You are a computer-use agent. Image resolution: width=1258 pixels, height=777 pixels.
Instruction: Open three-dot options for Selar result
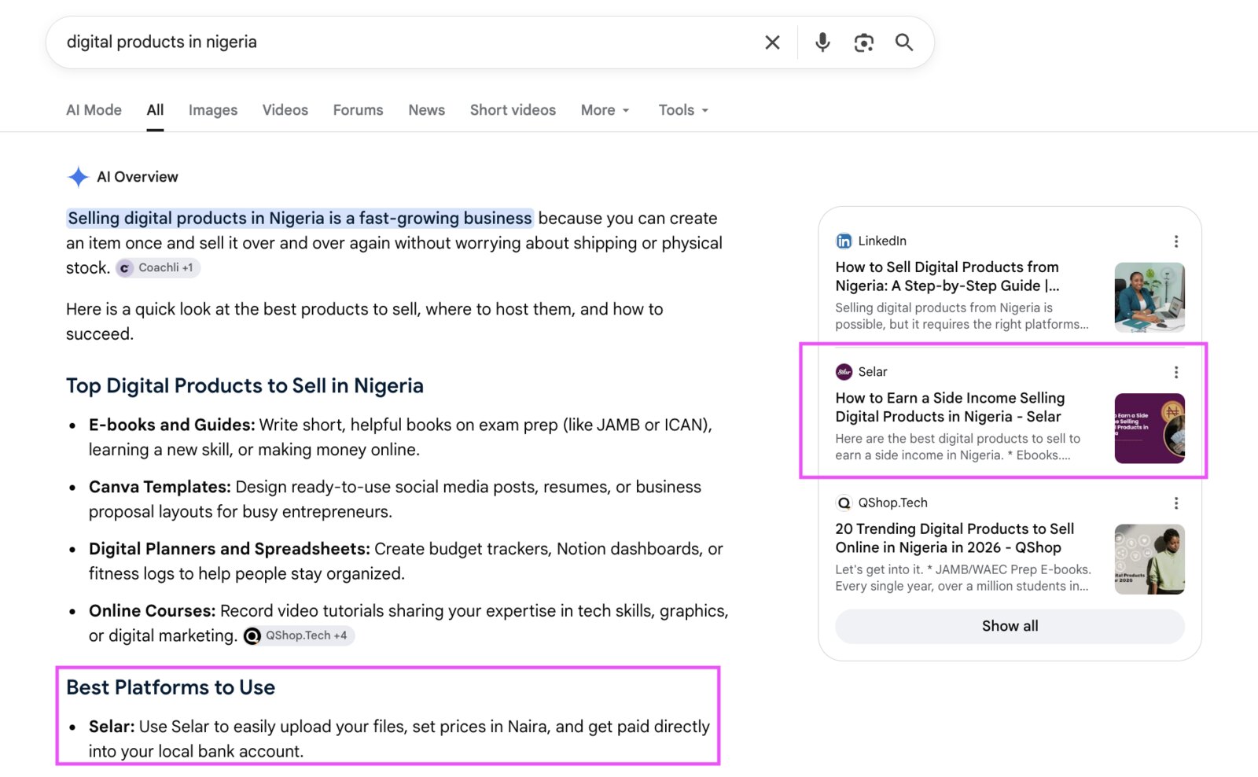click(1175, 372)
